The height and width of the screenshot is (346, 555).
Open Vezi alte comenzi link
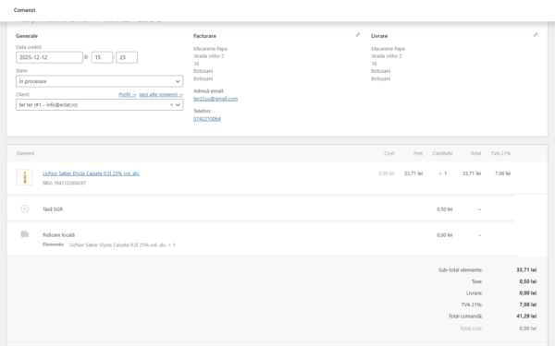click(x=161, y=95)
